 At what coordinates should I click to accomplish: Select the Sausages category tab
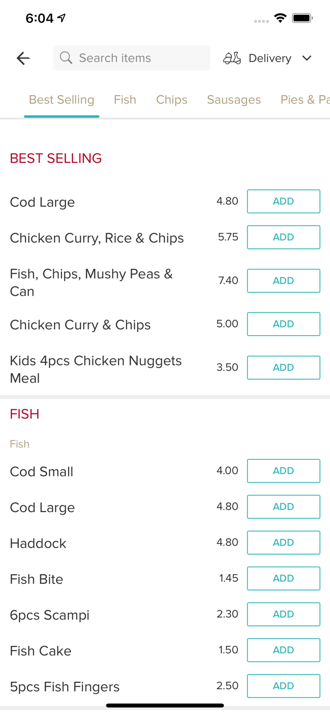tap(234, 99)
